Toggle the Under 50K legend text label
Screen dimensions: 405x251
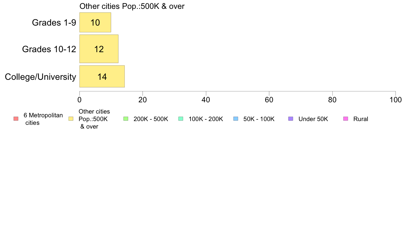[x=313, y=119]
